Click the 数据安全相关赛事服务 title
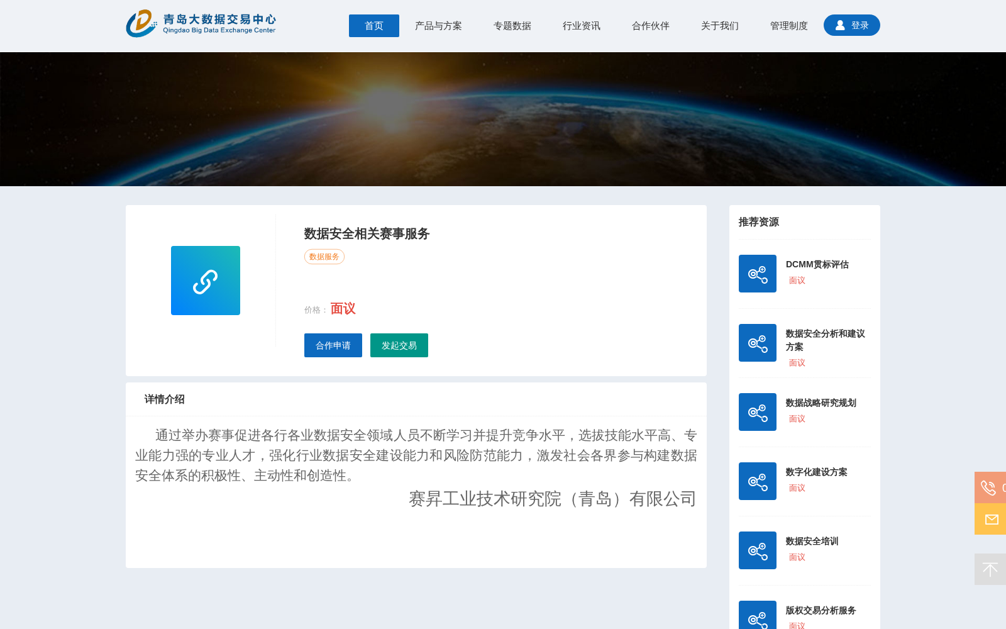 (x=367, y=234)
